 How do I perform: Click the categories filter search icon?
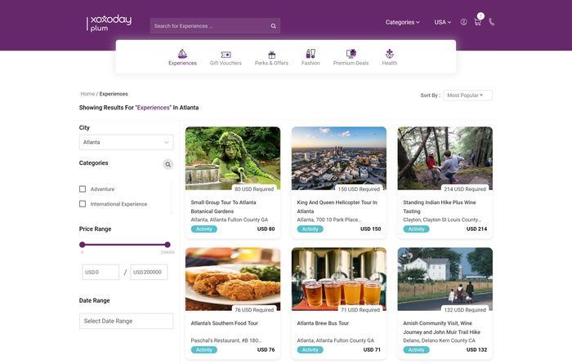[168, 164]
